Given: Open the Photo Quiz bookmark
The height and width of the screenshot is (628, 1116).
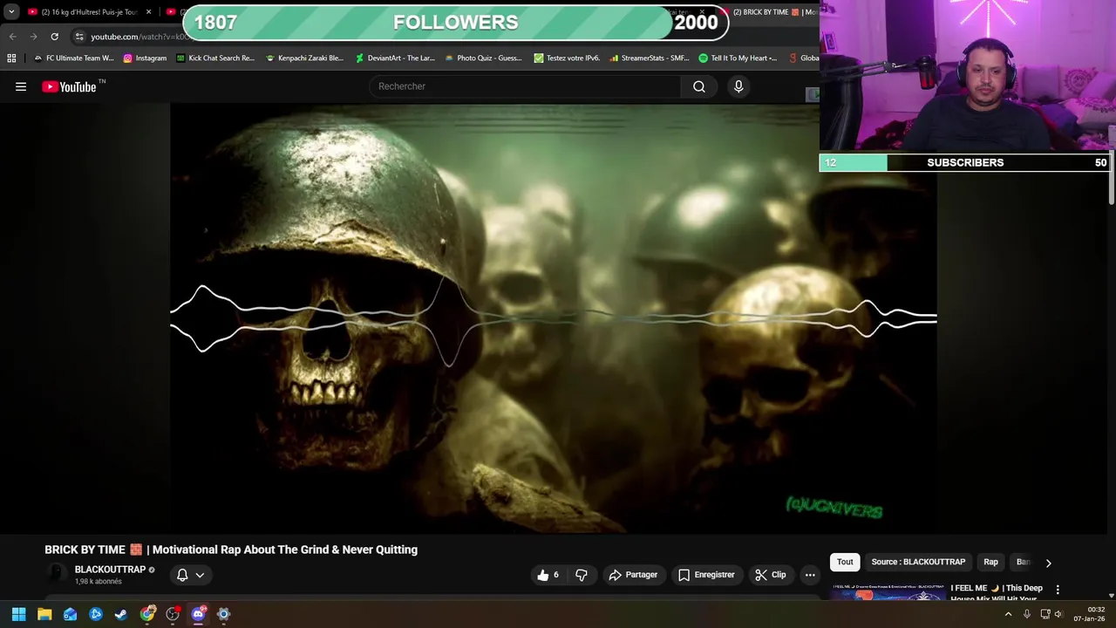Looking at the screenshot, I should click(483, 58).
